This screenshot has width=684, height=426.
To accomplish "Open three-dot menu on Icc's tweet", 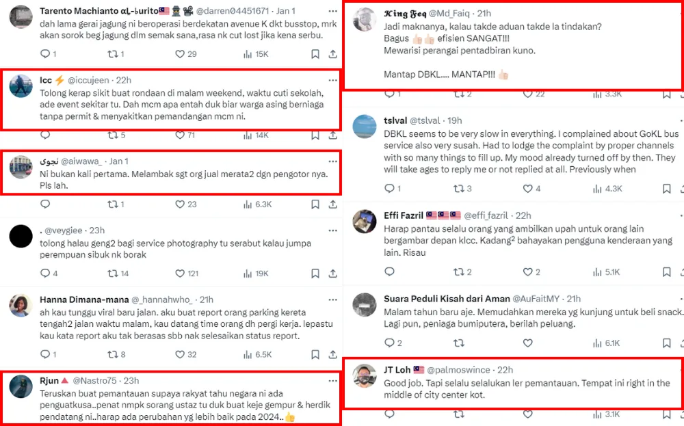I will tap(332, 80).
